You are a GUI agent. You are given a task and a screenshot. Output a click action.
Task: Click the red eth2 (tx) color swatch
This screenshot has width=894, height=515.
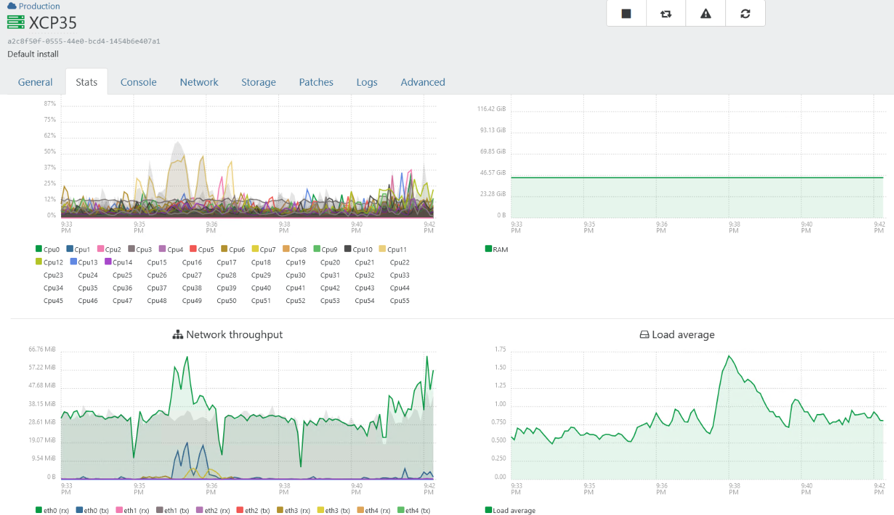240,510
